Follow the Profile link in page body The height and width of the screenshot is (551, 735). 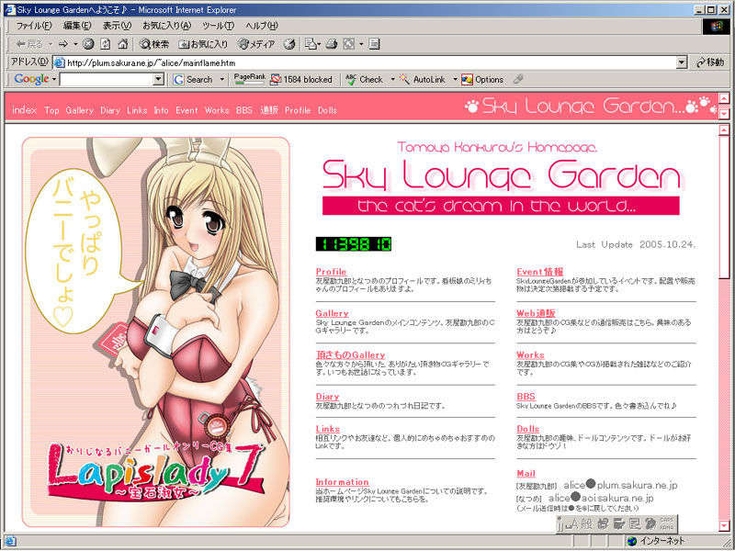(331, 272)
